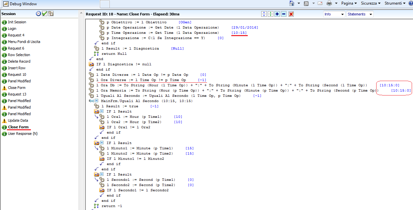Click the IF icon beside l Ora1 != l Ora2
413x210 pixels.
pos(102,127)
